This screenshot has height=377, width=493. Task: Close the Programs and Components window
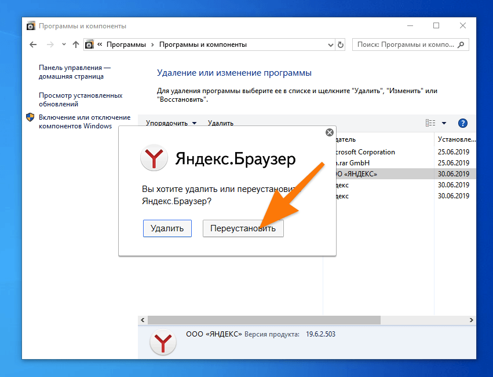click(x=463, y=25)
